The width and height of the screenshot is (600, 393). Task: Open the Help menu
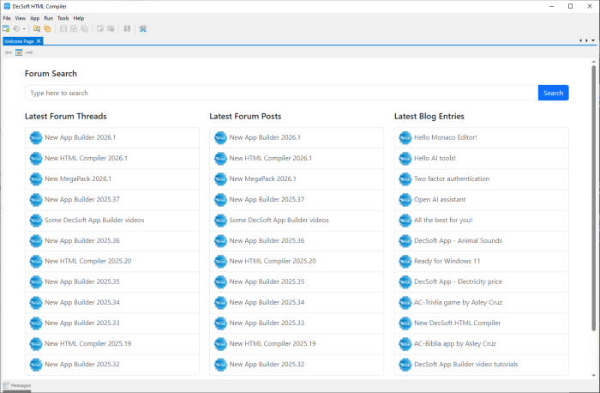(x=79, y=18)
